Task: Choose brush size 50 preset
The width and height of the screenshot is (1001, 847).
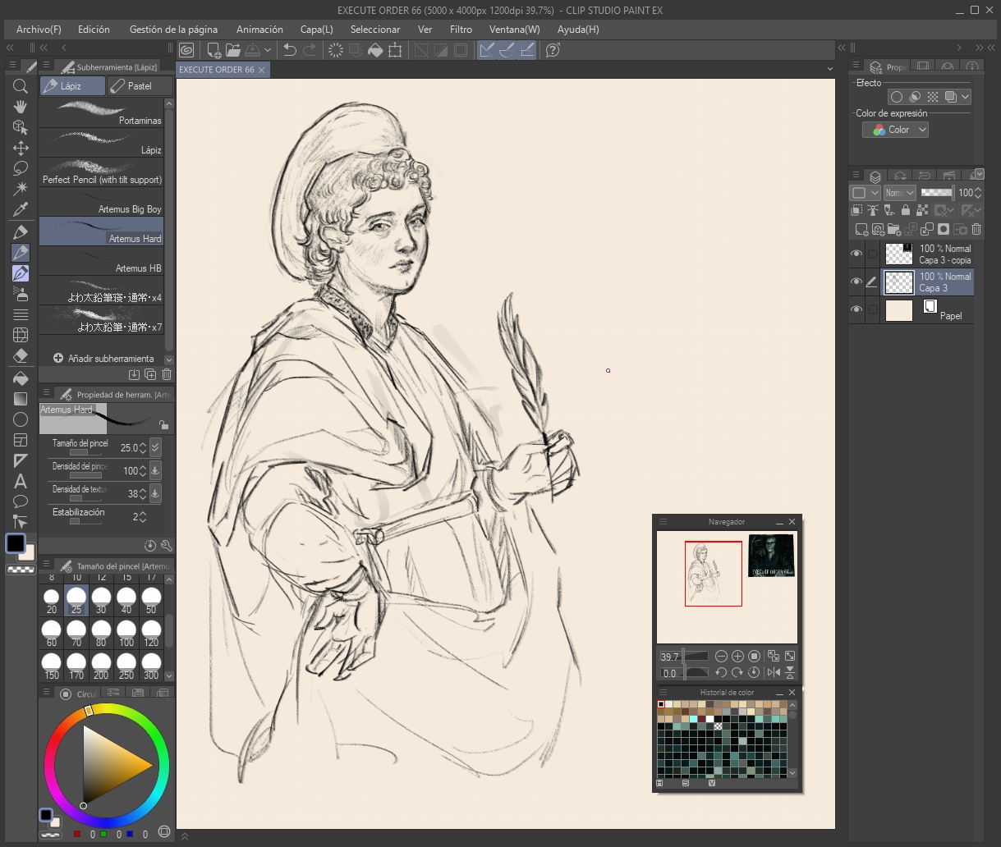Action: (x=151, y=601)
